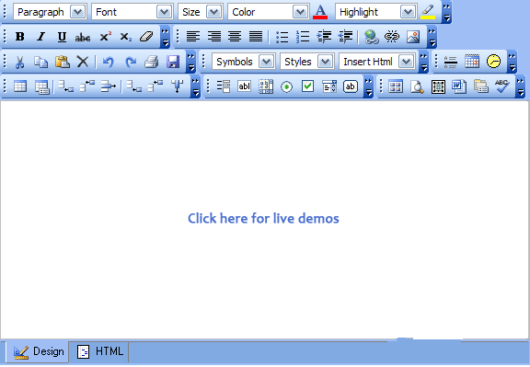Apply red font color A button
The image size is (530, 367).
tap(320, 12)
